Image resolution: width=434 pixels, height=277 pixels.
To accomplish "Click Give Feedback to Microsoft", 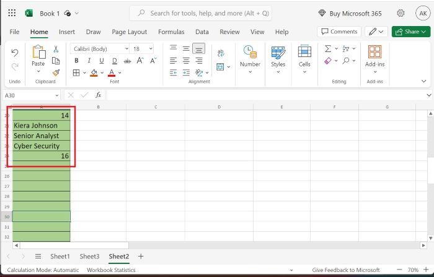I will pyautogui.click(x=346, y=270).
